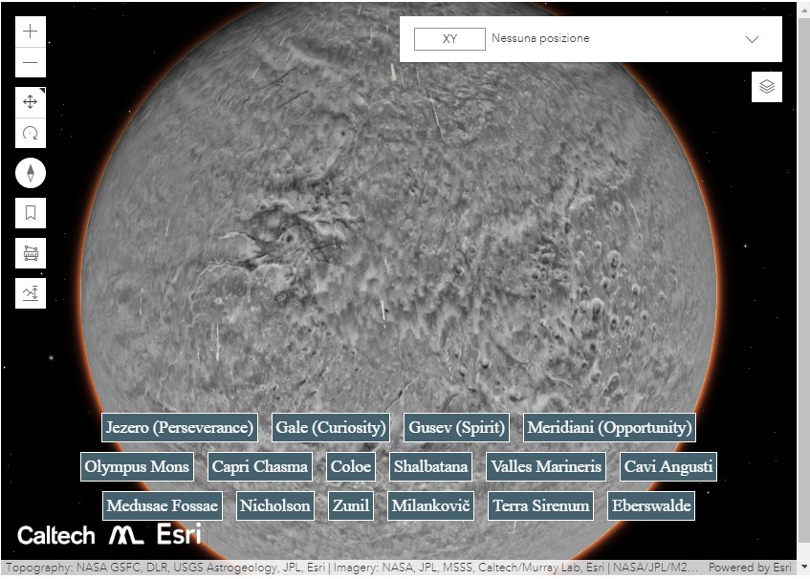Fly to Terra Sirenum
This screenshot has height=579, width=810.
pyautogui.click(x=540, y=505)
